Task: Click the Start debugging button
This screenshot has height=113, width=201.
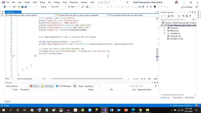Action: point(72,7)
